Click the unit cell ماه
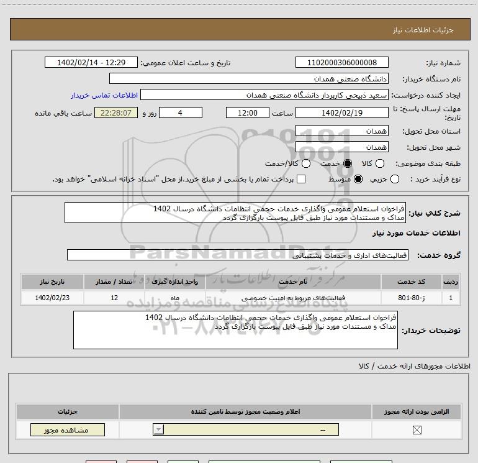478x463 pixels. tap(174, 298)
